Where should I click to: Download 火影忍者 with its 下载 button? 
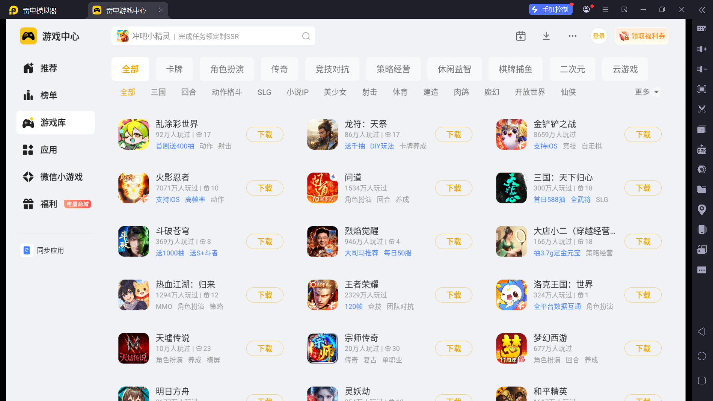(265, 188)
